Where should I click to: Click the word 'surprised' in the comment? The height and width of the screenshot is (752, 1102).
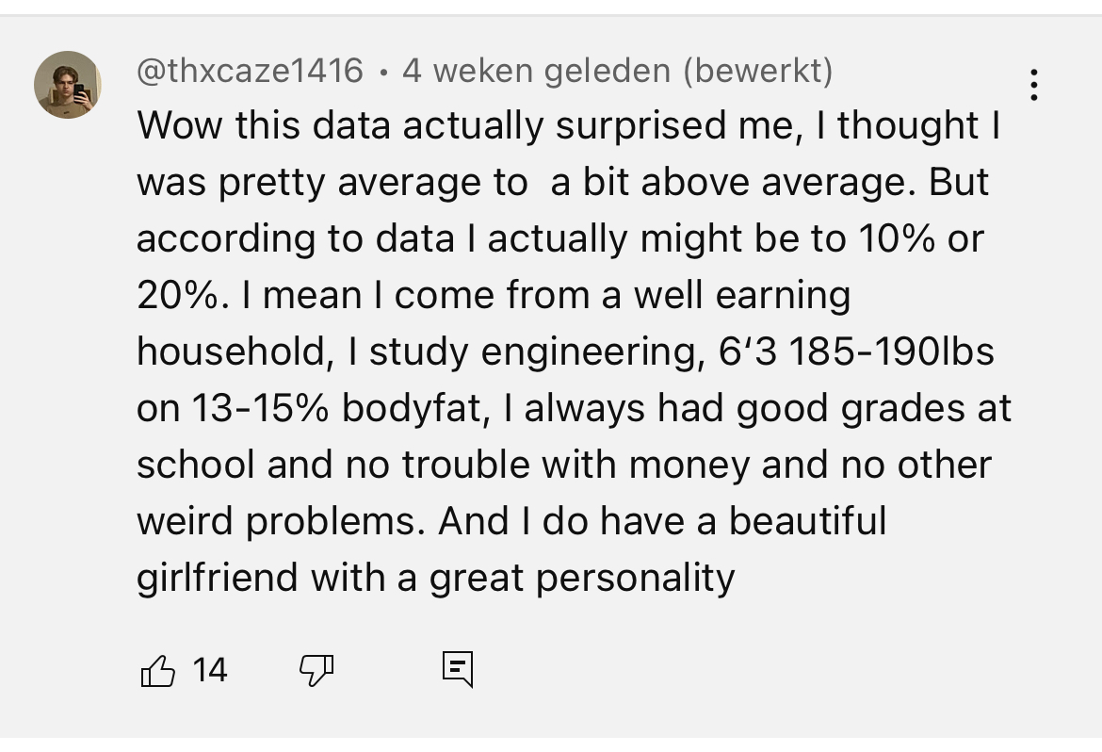click(640, 126)
